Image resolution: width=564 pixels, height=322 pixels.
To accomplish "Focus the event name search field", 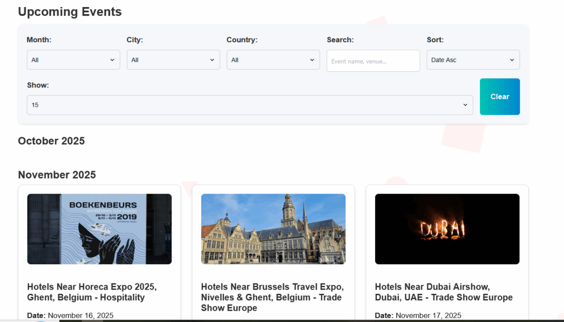I will (373, 61).
